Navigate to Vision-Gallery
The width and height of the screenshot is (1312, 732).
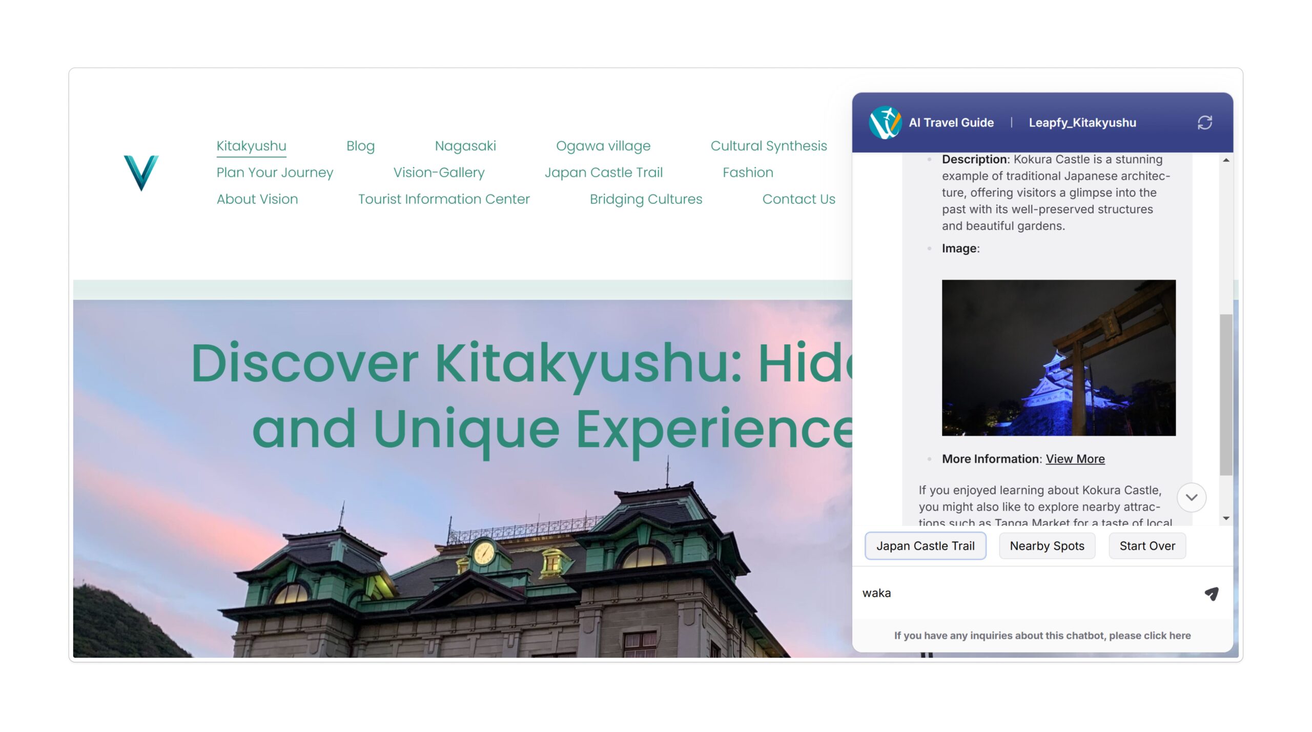pyautogui.click(x=438, y=172)
